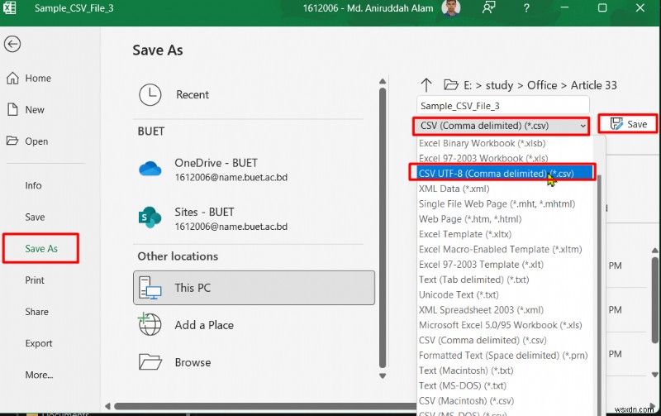Click the user profile picture
661x416 pixels.
click(450, 7)
